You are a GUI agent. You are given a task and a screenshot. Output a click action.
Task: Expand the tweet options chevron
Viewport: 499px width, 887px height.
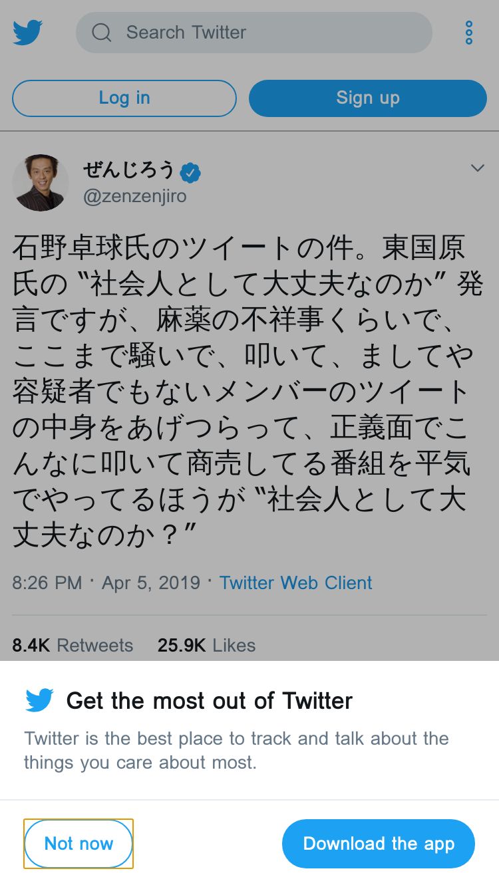pyautogui.click(x=477, y=168)
